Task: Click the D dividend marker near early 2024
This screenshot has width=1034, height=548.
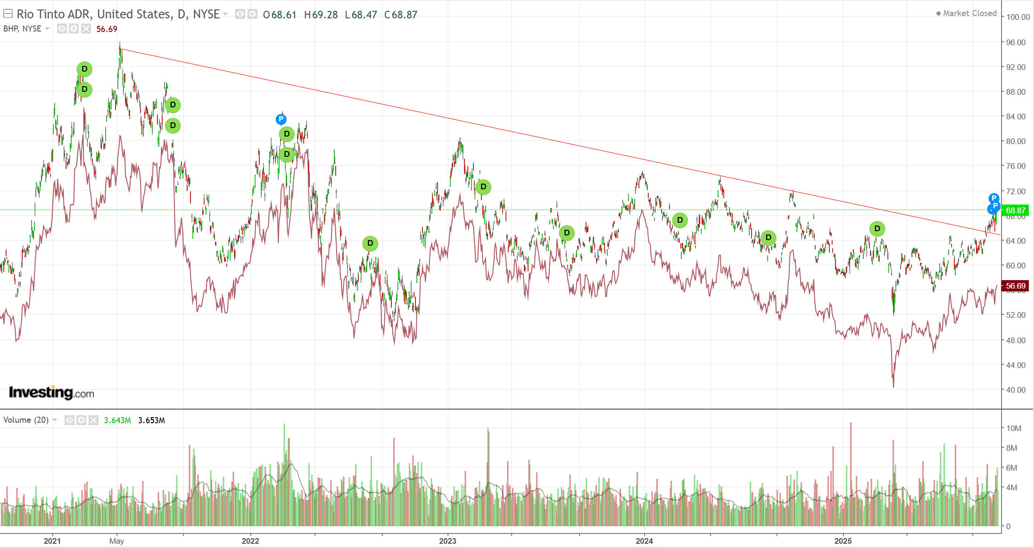Action: tap(680, 220)
